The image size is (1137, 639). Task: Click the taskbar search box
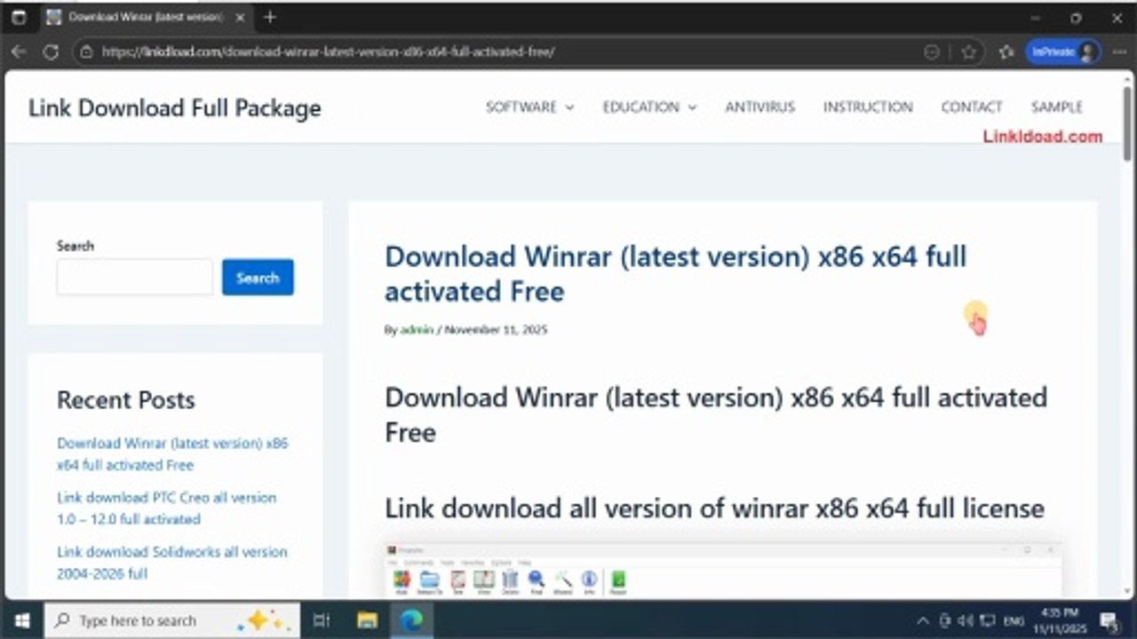click(x=173, y=620)
